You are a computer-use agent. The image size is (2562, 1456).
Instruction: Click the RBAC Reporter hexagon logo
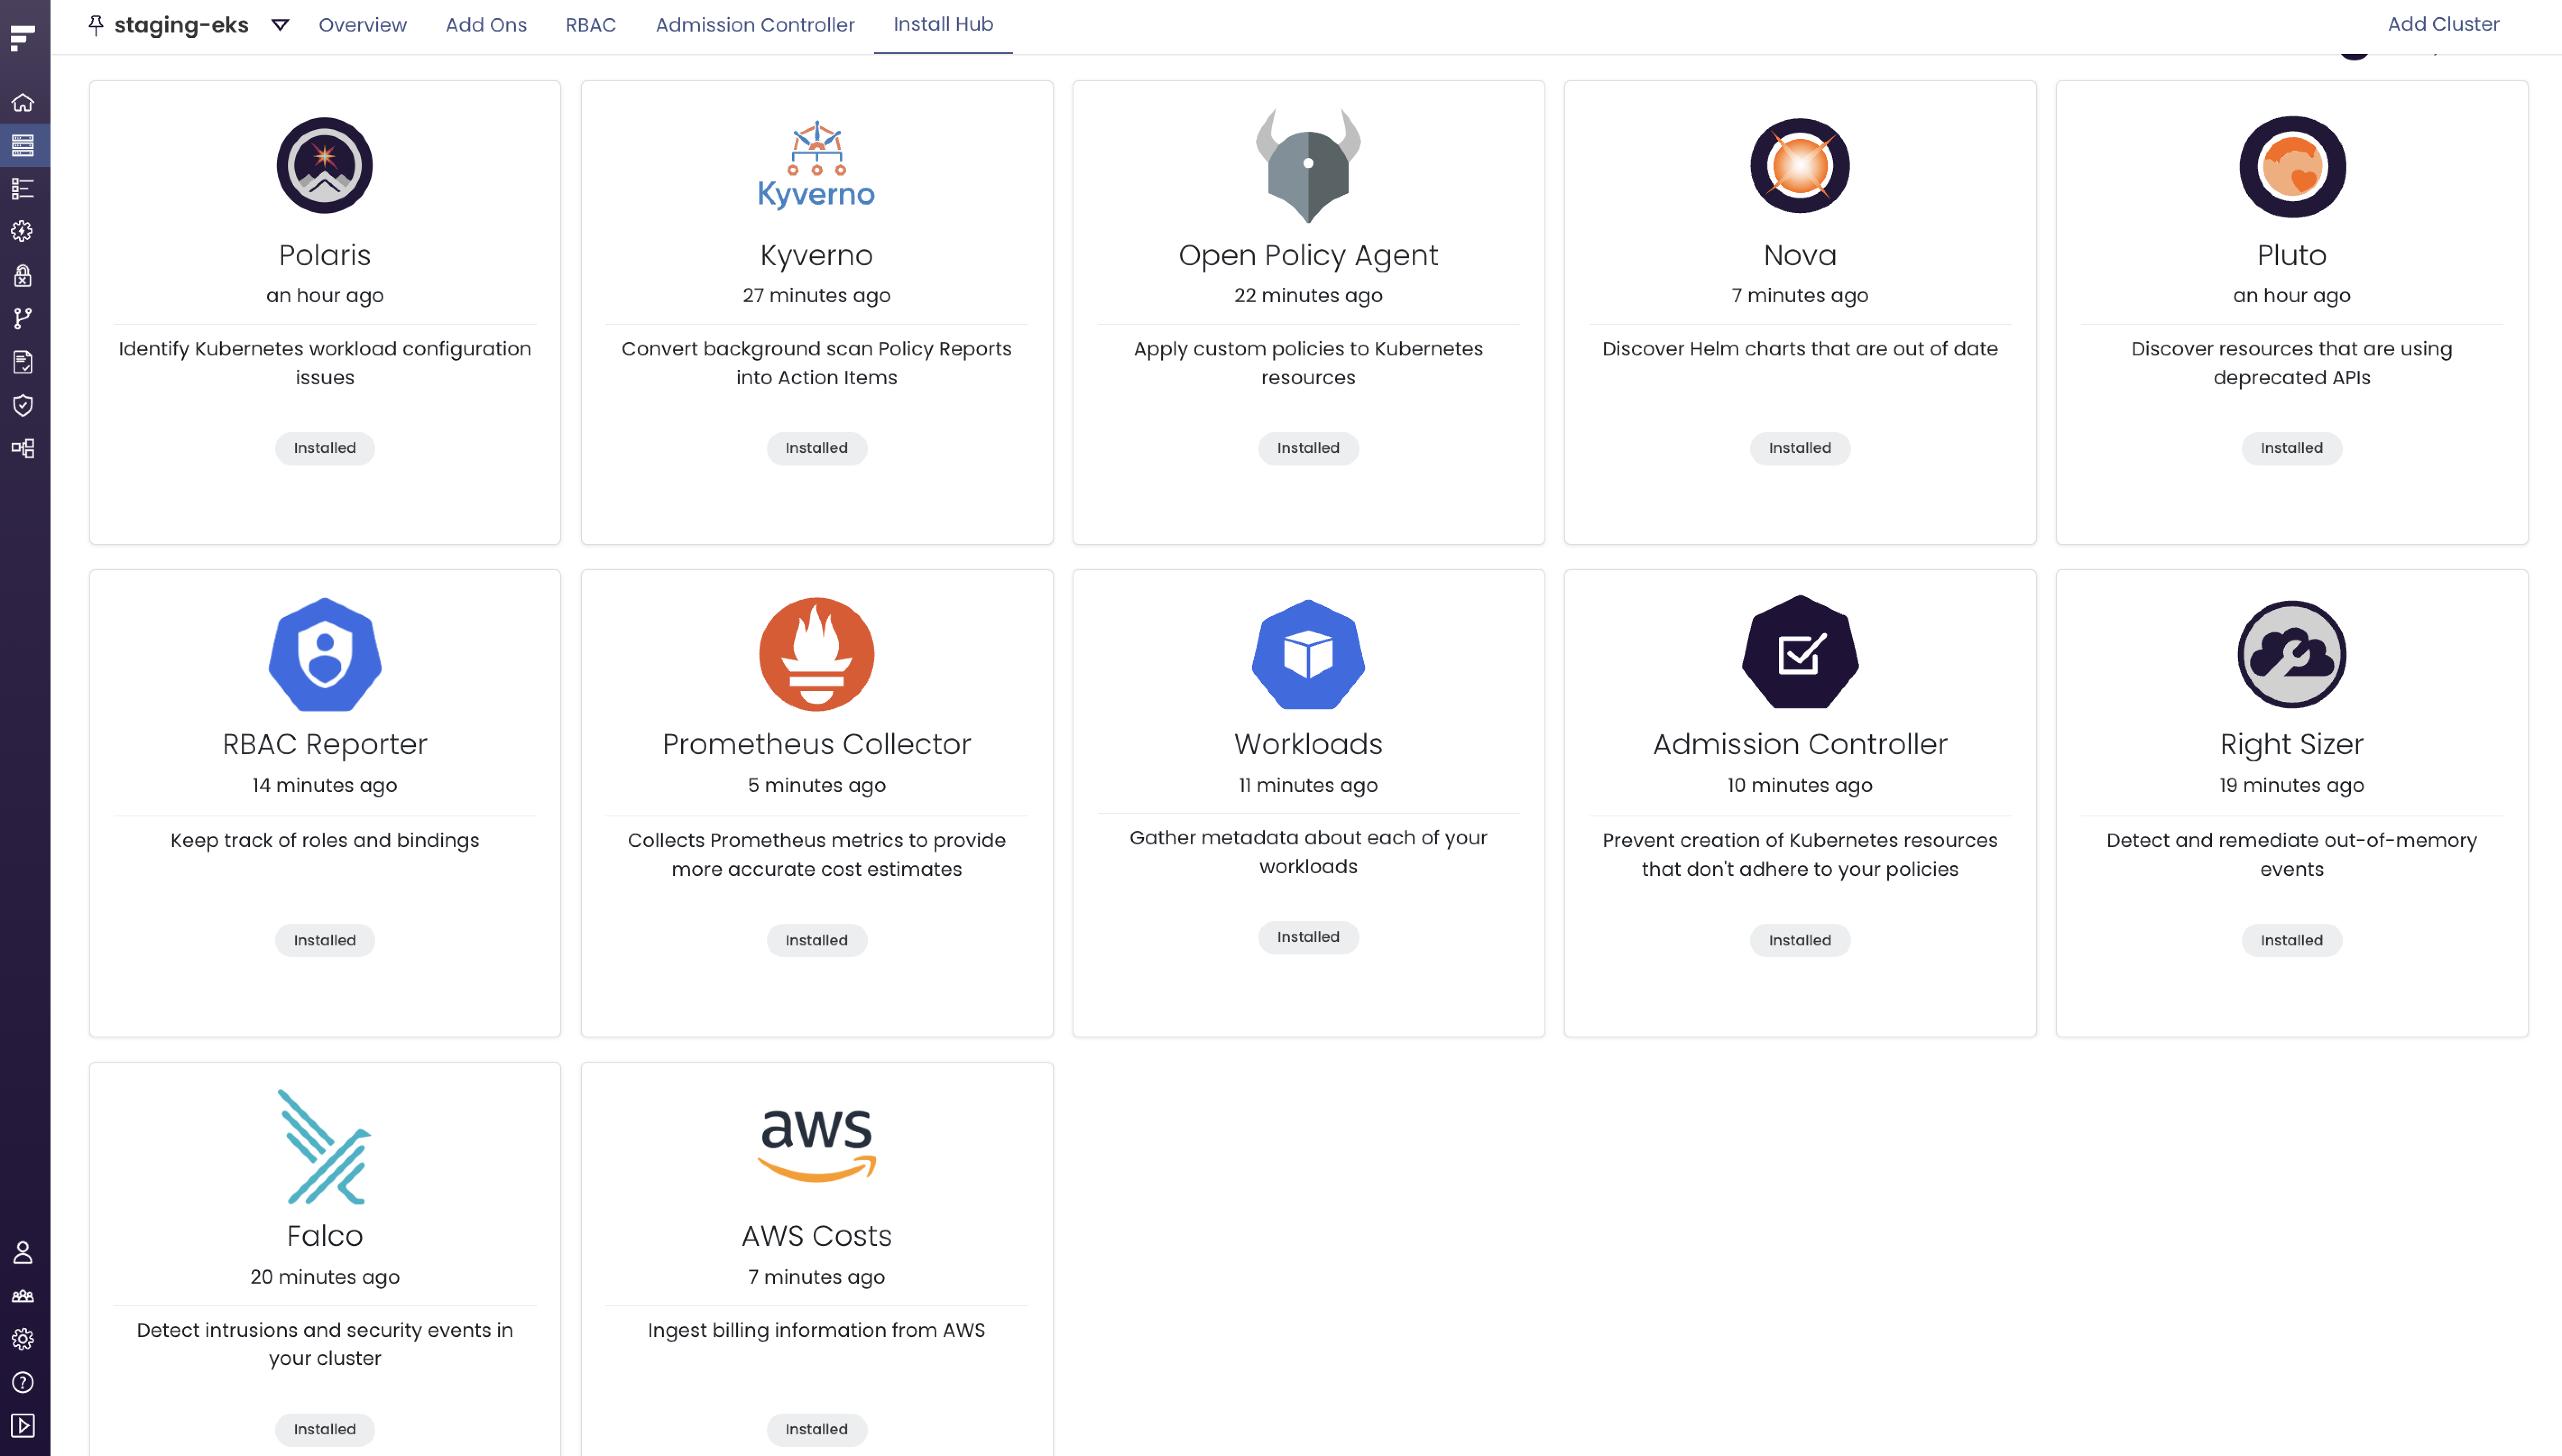click(325, 655)
